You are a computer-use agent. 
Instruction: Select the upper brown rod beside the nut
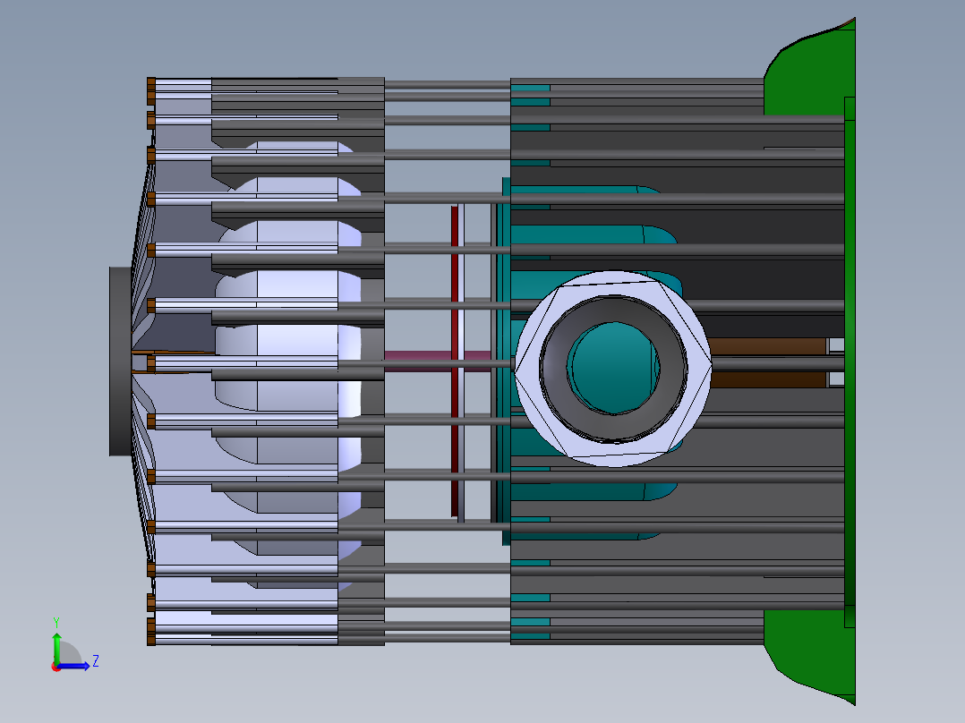[767, 345]
